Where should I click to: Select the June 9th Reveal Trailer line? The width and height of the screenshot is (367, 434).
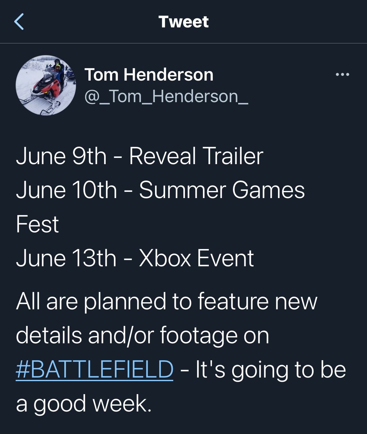(x=140, y=156)
